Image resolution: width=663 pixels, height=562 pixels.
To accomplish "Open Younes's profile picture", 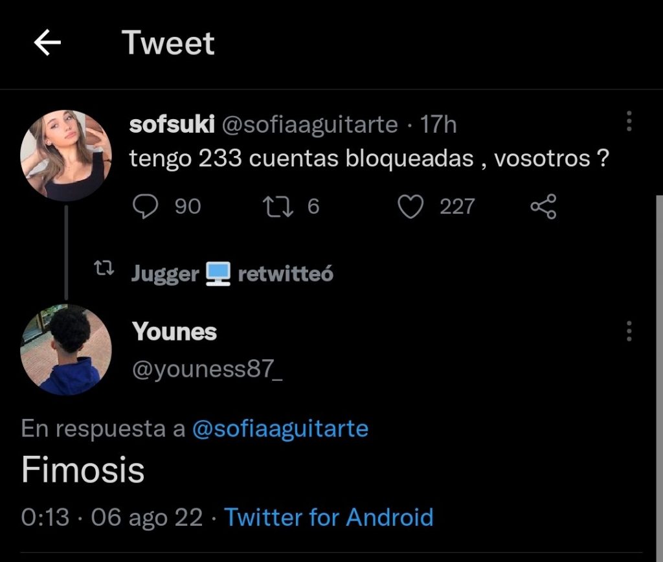I will [66, 350].
